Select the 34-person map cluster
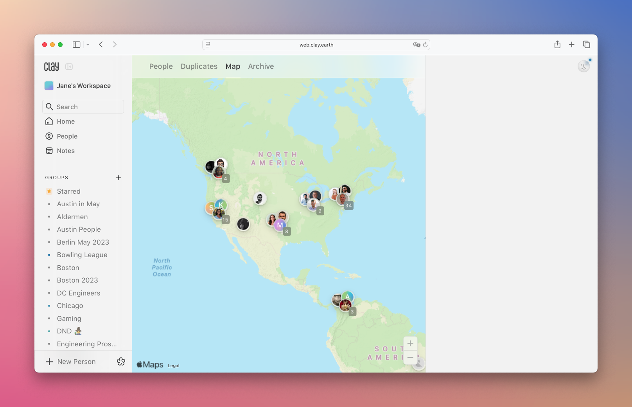This screenshot has width=632, height=407. click(343, 198)
